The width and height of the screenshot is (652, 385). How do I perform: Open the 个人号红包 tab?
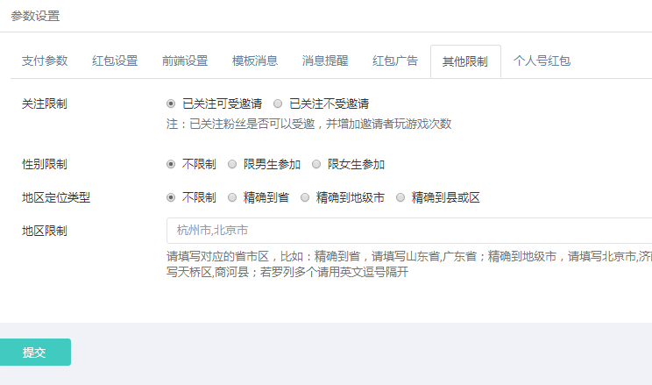tap(542, 61)
